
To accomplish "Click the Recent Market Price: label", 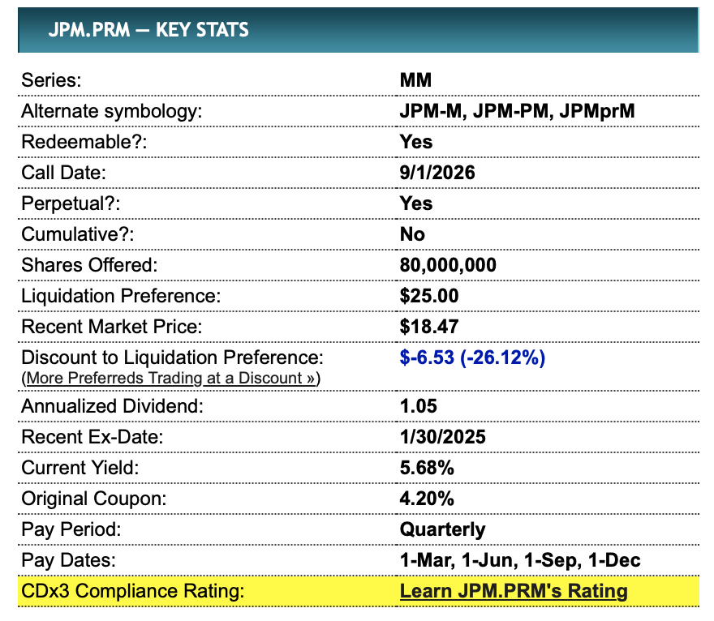I will (x=112, y=327).
